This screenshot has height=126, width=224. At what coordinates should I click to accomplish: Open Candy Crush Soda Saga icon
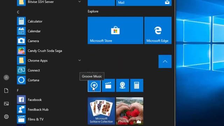[x=21, y=50]
